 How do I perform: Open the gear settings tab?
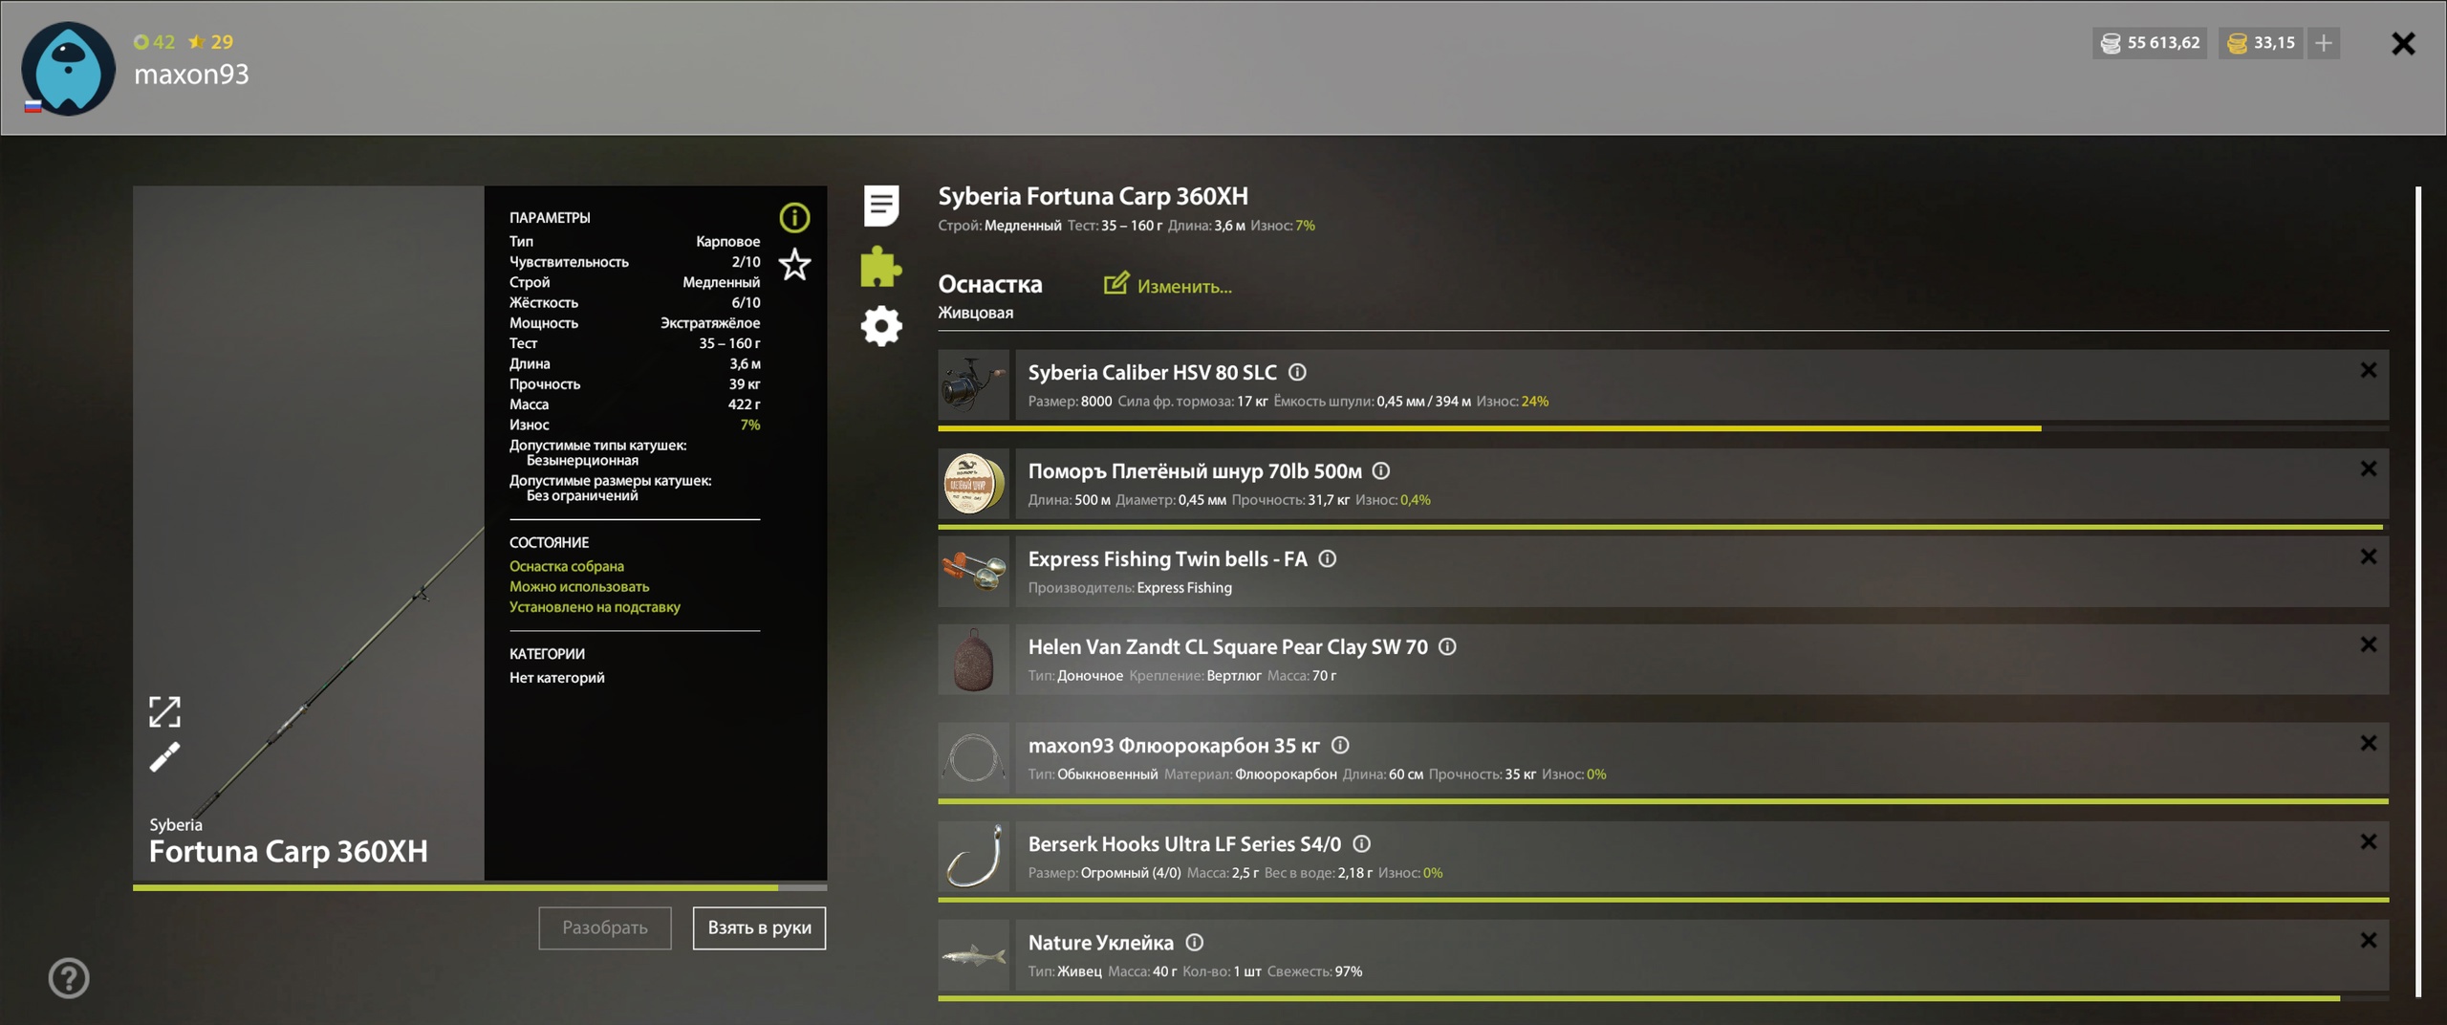[x=881, y=326]
